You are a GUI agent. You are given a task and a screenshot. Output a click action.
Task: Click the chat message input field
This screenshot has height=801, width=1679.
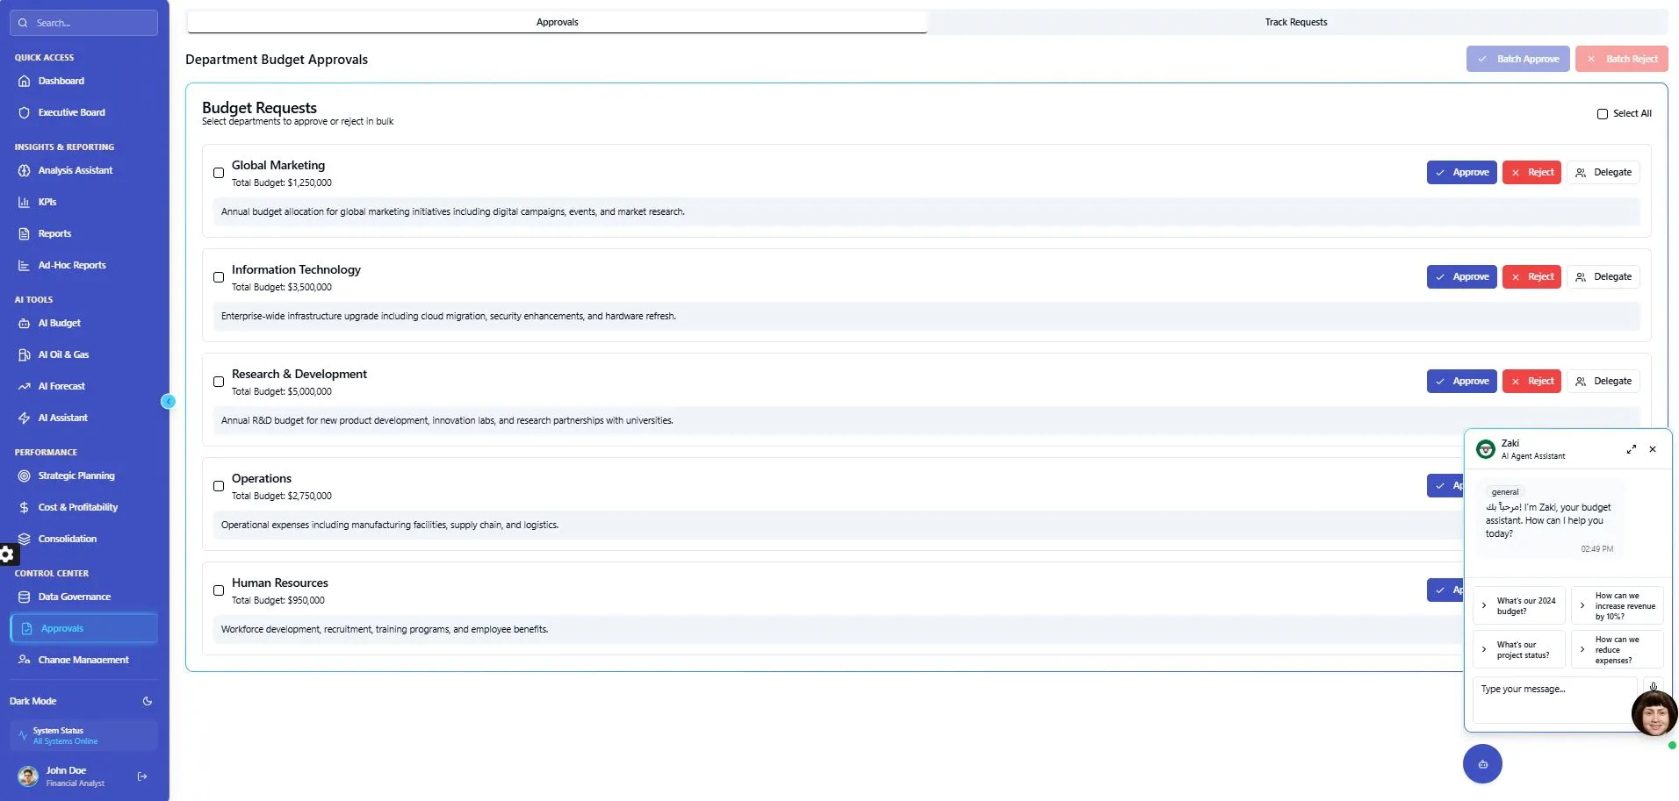coord(1553,699)
